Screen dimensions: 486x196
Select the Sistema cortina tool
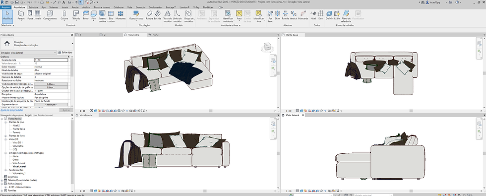(x=102, y=16)
